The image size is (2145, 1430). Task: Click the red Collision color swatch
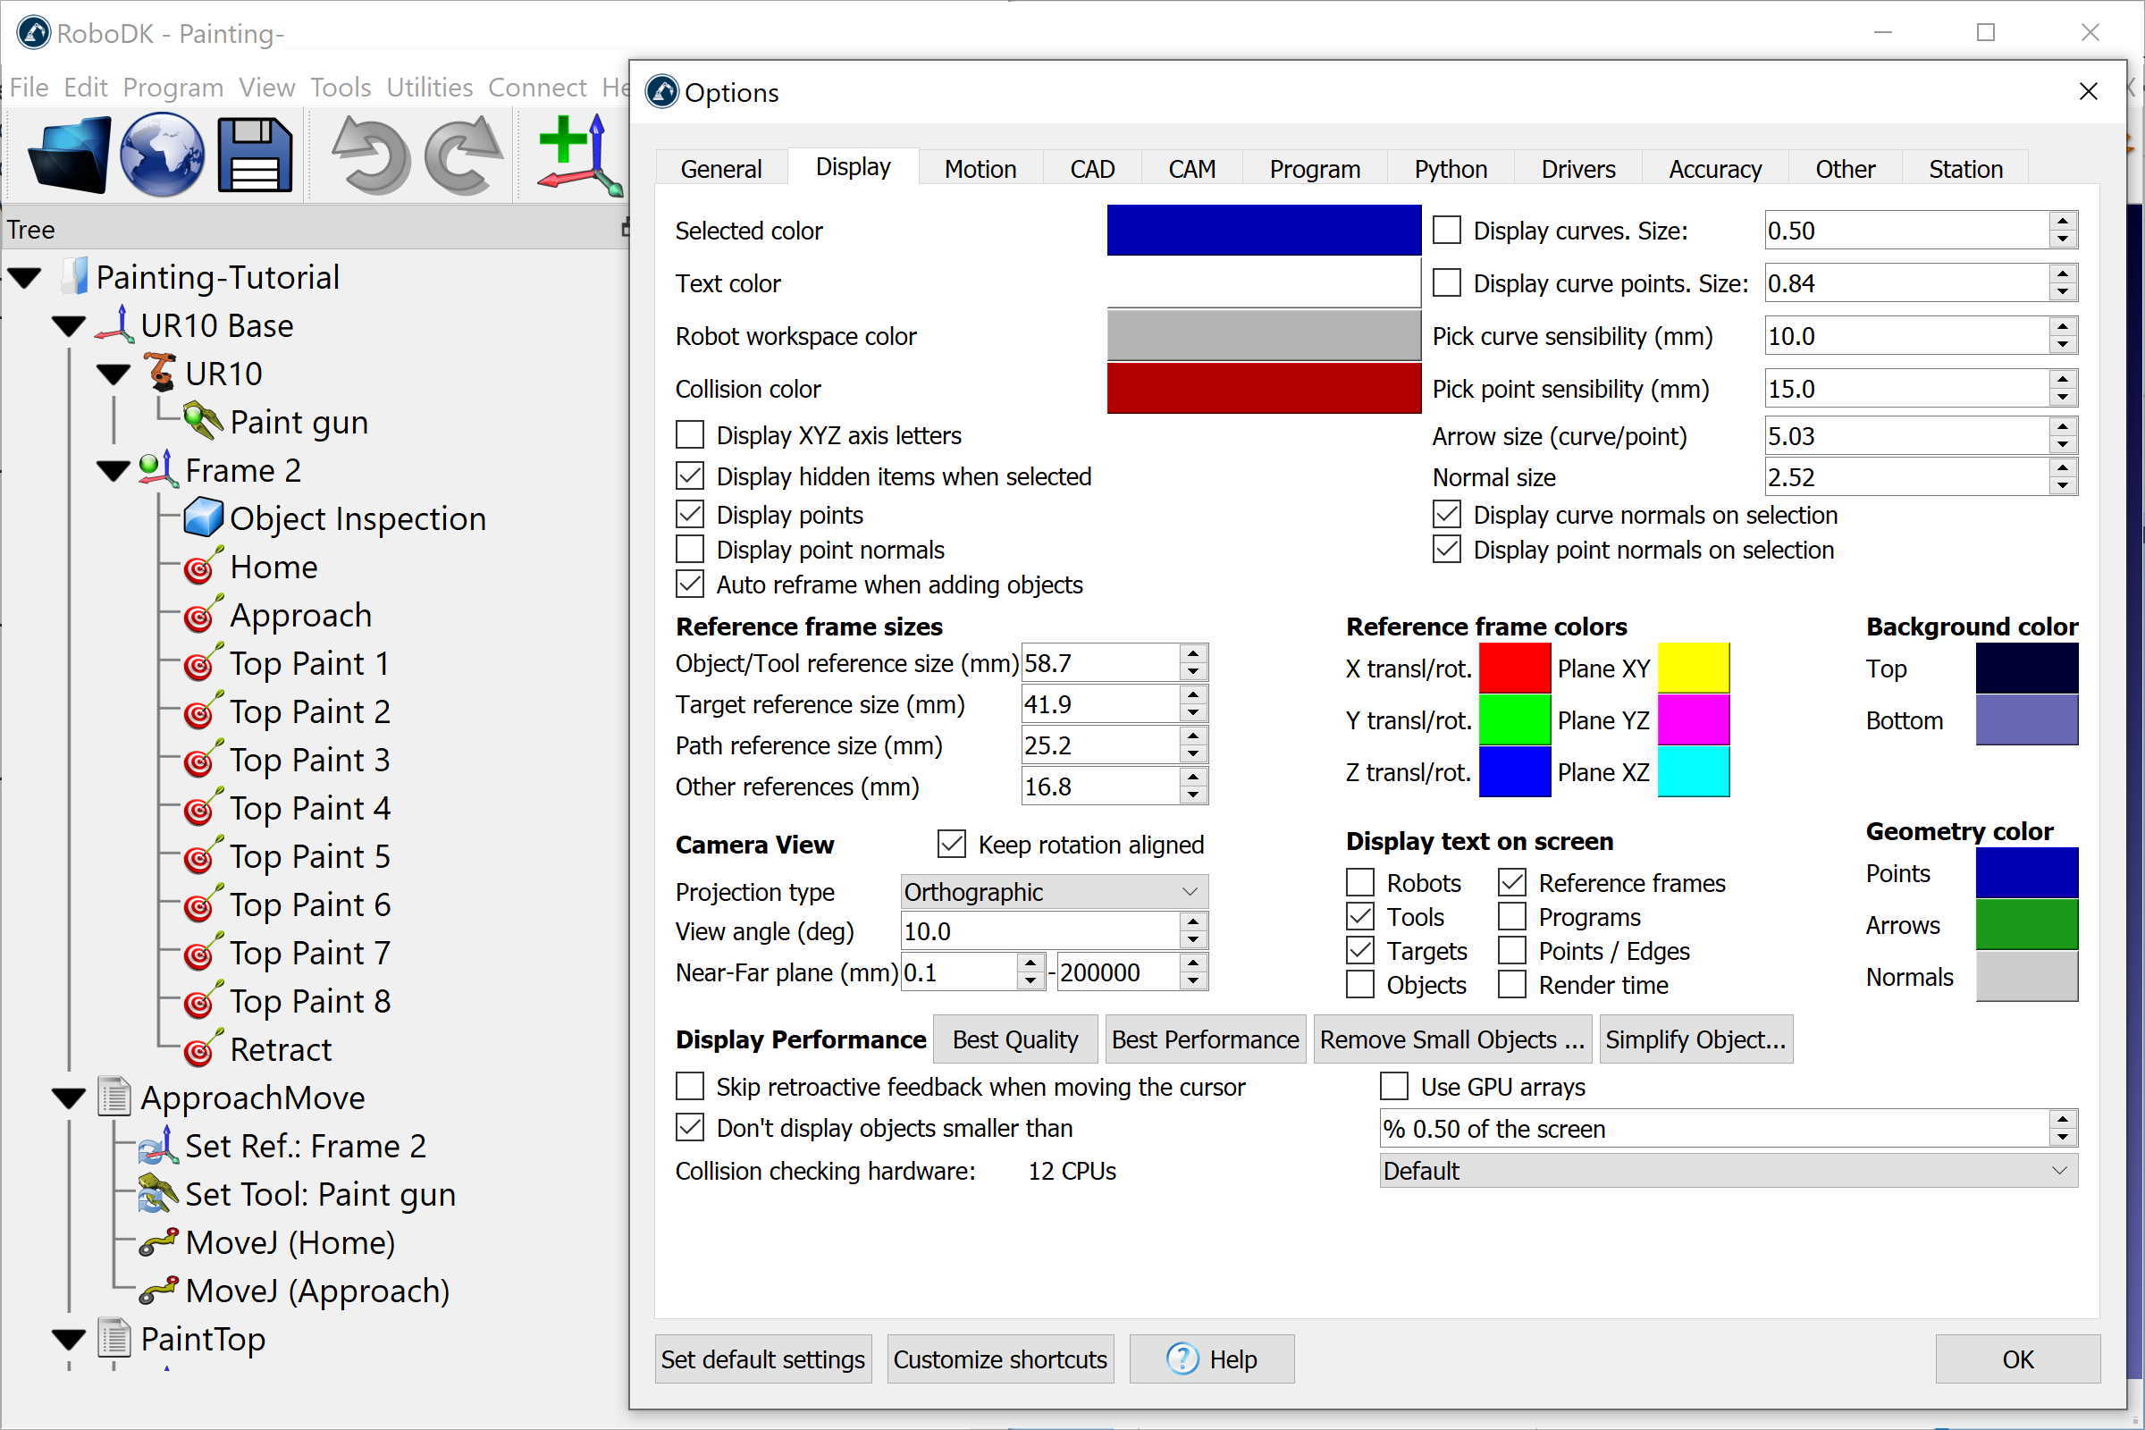1263,389
